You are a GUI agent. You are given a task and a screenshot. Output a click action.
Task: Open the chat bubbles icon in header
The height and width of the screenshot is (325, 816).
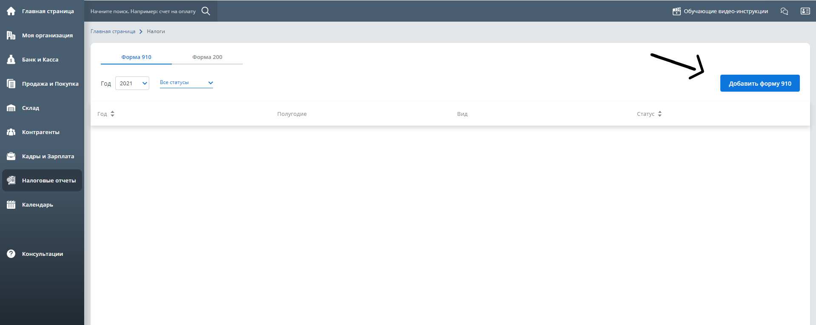point(784,11)
